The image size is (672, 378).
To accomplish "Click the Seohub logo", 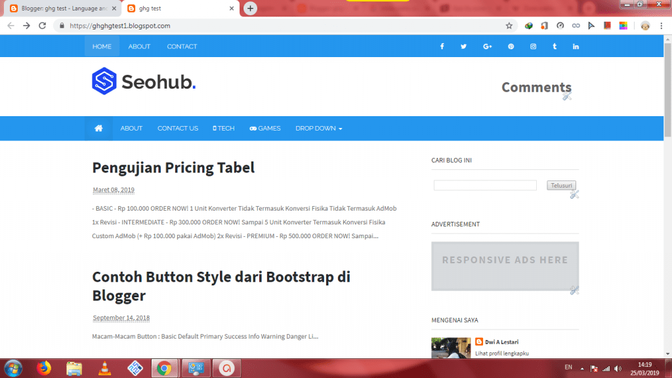I will point(144,81).
